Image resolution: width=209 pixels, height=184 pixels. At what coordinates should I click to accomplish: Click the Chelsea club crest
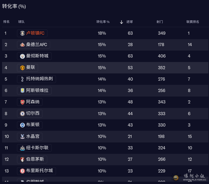[22, 114]
